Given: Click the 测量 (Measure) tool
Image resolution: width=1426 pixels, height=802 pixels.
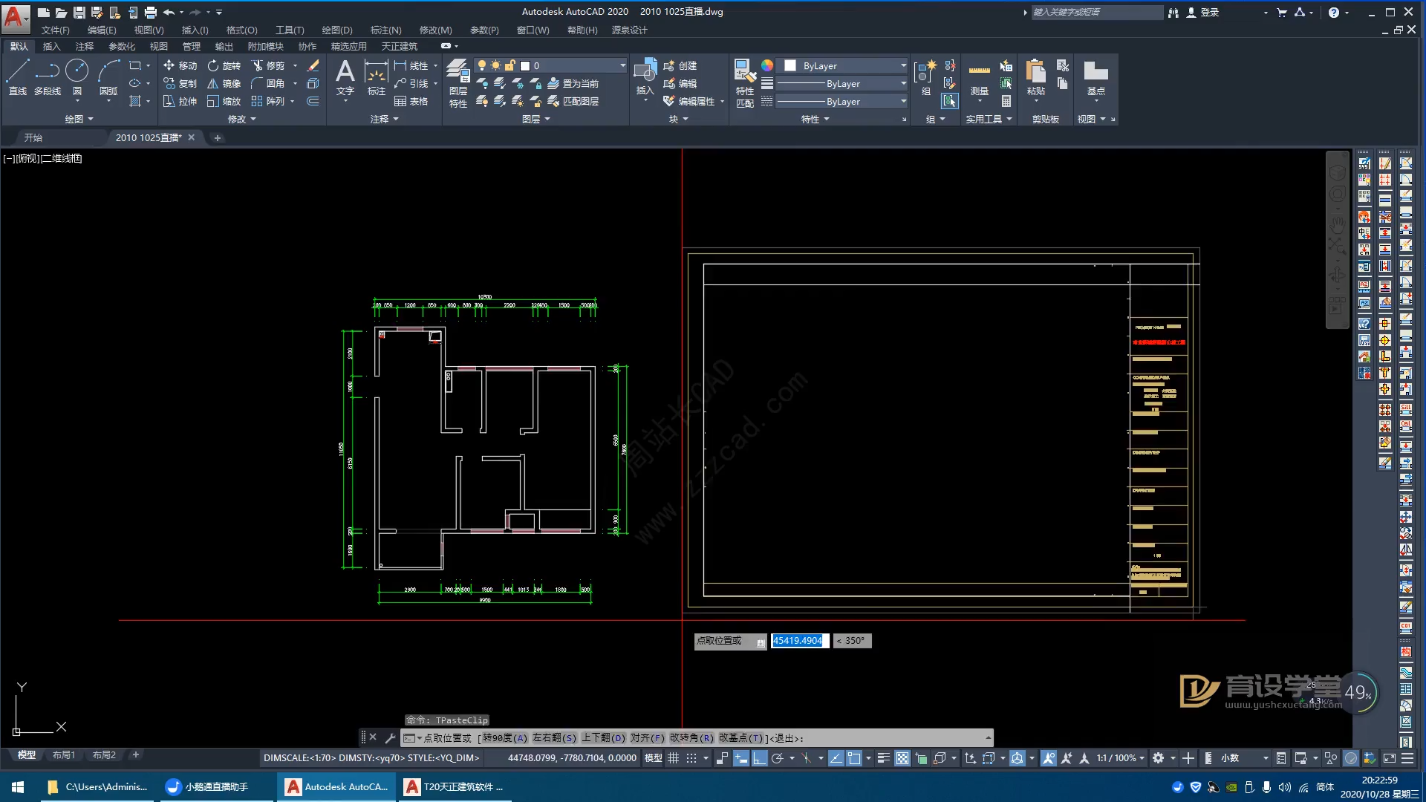Looking at the screenshot, I should click(980, 78).
